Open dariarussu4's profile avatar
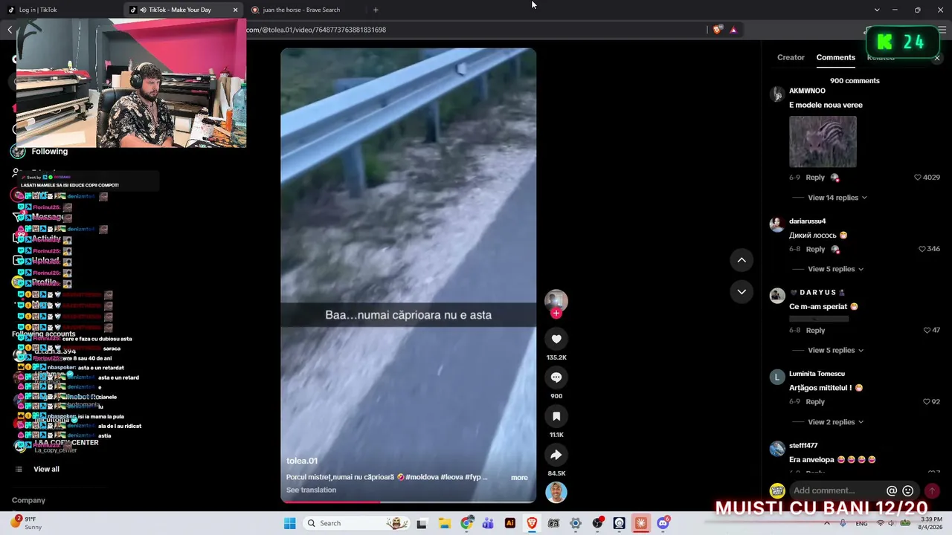The image size is (952, 535). 777,224
